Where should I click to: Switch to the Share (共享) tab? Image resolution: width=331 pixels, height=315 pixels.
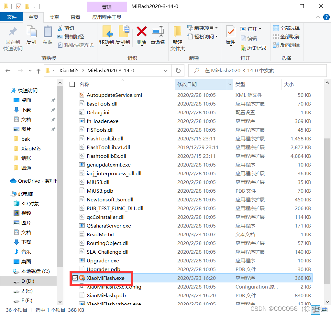click(54, 17)
